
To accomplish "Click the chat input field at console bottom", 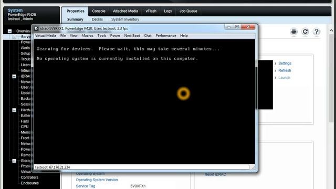I will click(x=141, y=167).
